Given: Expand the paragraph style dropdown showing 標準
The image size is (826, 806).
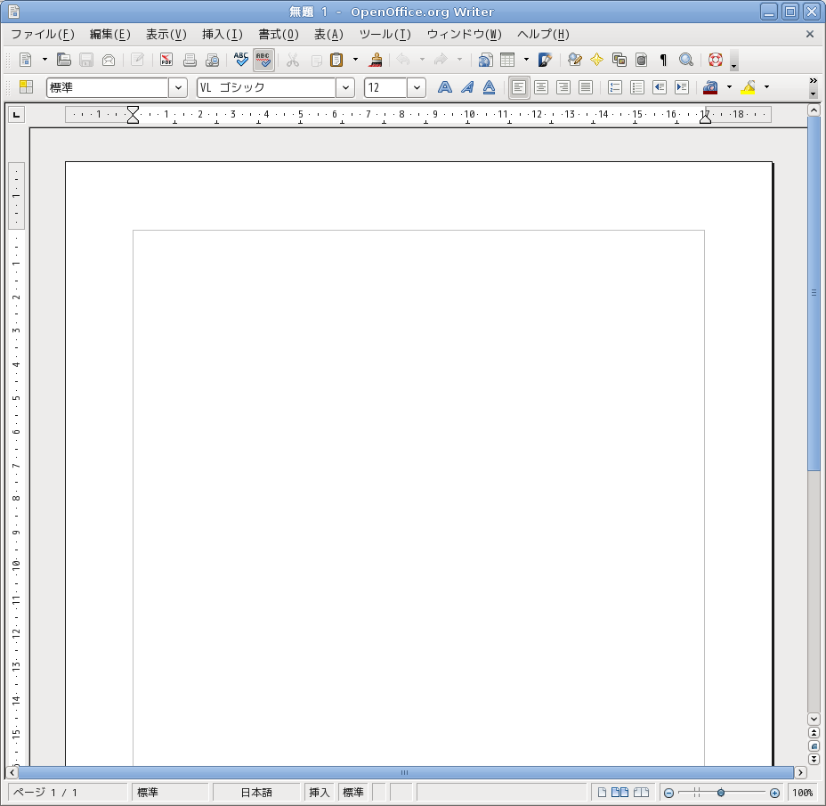Looking at the screenshot, I should (x=178, y=87).
